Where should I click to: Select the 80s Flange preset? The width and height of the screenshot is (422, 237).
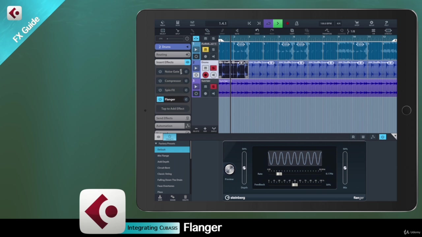click(x=172, y=156)
